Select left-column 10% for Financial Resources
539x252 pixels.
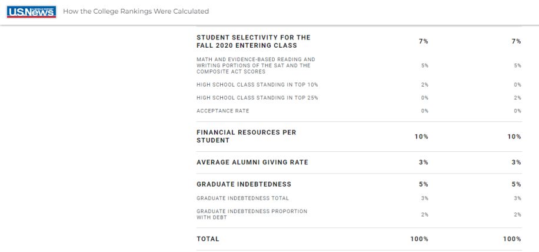tap(421, 137)
